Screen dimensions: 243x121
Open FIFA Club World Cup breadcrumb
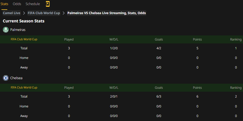(44, 13)
